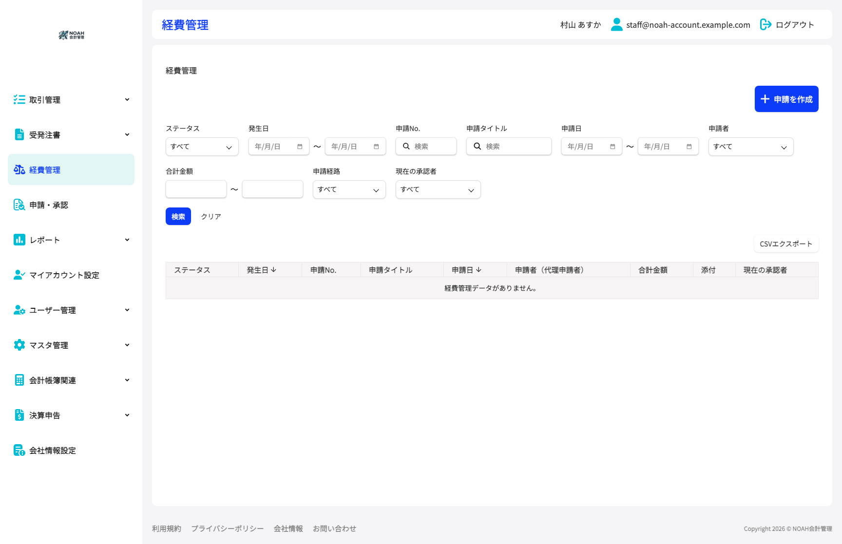Viewport: 842px width, 544px height.
Task: Open calendar picker for 発生日 start date
Action: [x=300, y=147]
